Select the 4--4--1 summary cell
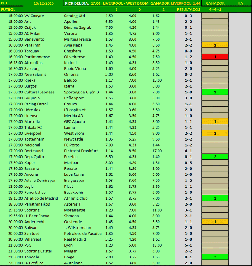This screenshot has width=252, height=266. pos(215,10)
